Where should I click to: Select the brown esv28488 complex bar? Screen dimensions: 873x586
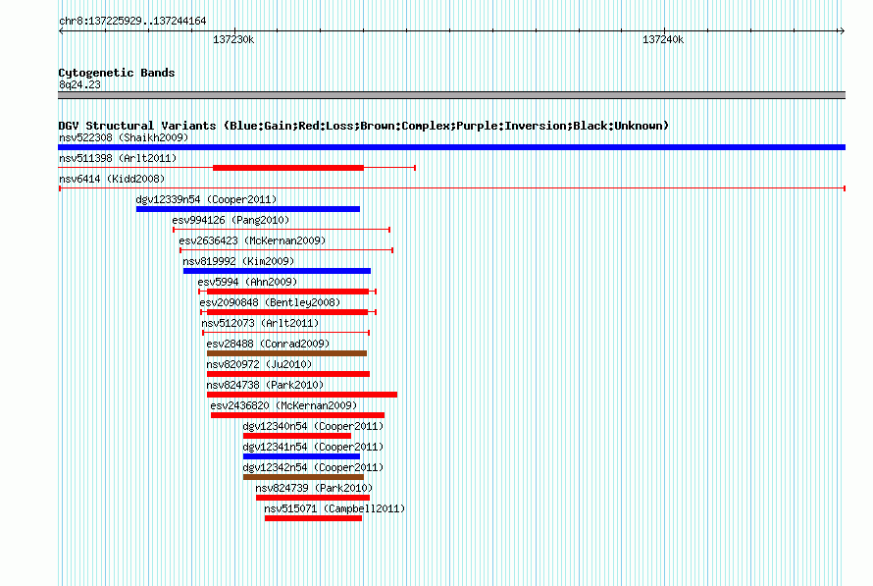[x=286, y=353]
